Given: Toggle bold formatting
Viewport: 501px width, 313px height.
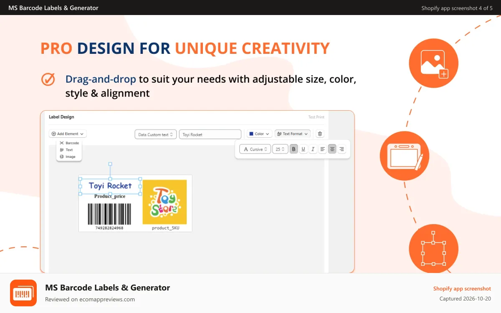Looking at the screenshot, I should [x=294, y=149].
